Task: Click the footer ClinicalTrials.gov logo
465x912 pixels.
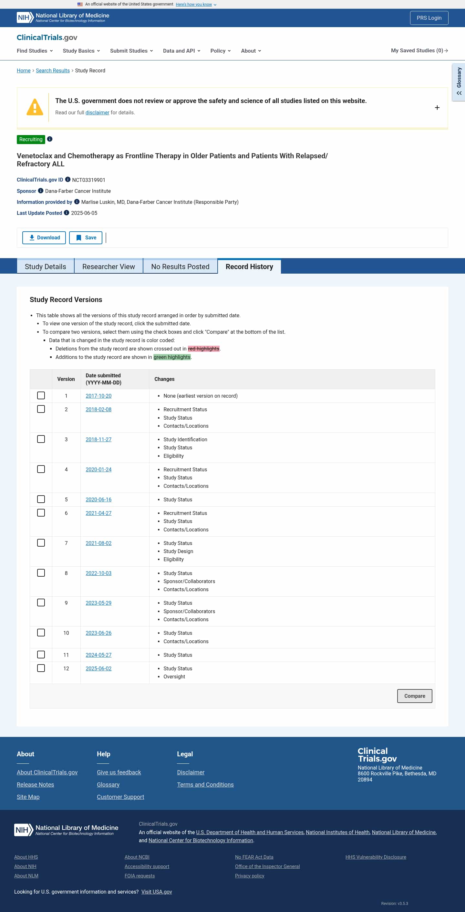Action: [377, 755]
